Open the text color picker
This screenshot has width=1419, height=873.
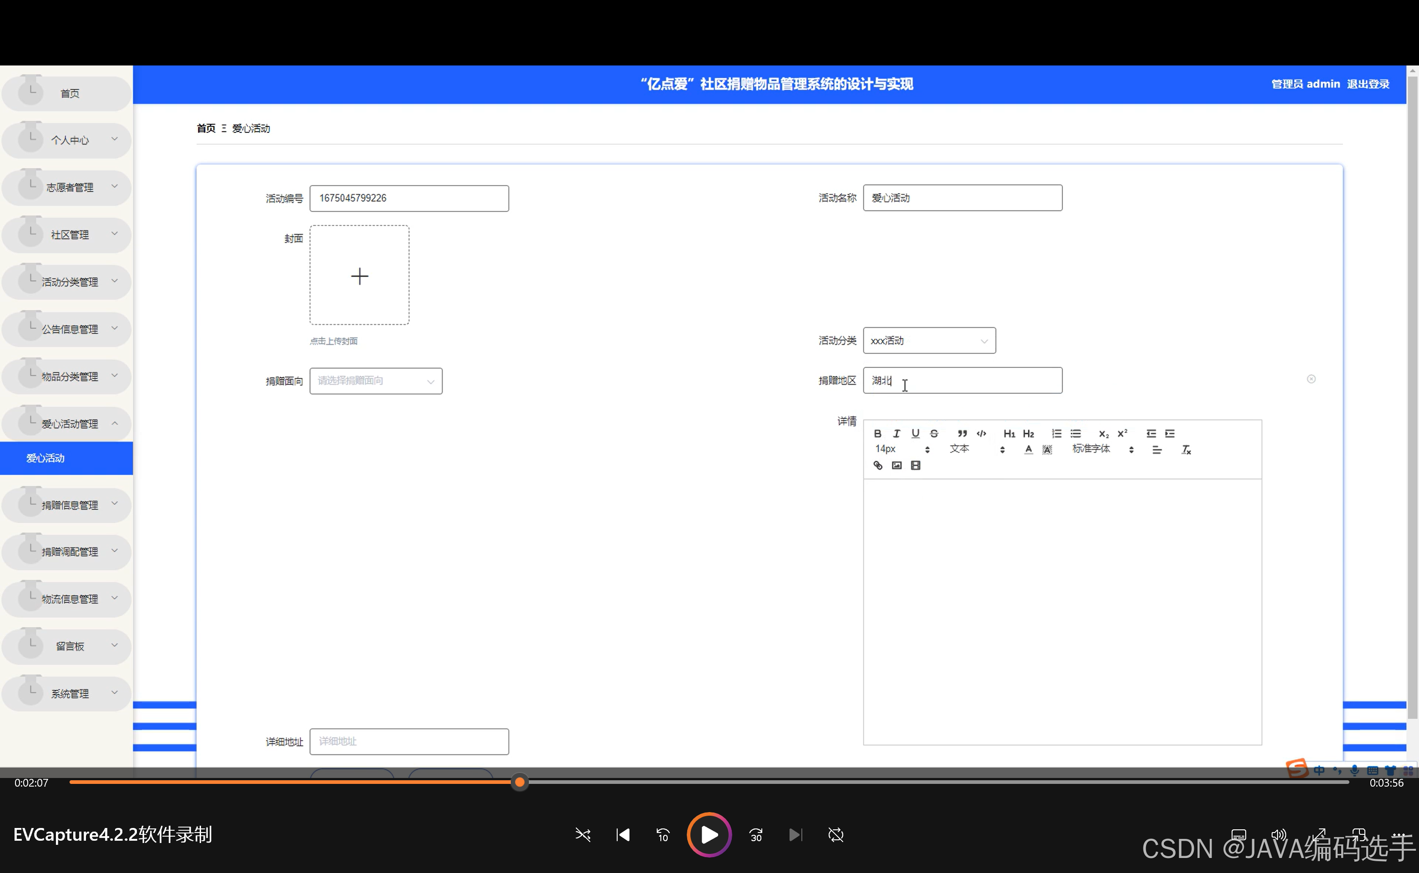(x=1028, y=449)
